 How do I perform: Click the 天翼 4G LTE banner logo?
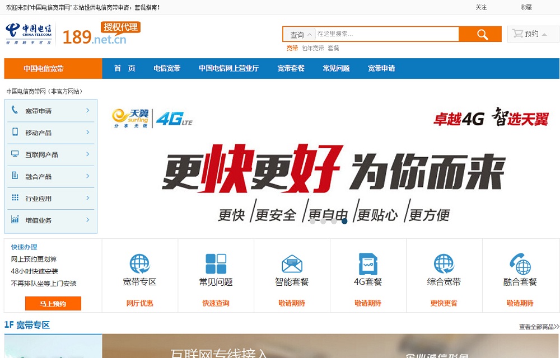click(x=152, y=119)
